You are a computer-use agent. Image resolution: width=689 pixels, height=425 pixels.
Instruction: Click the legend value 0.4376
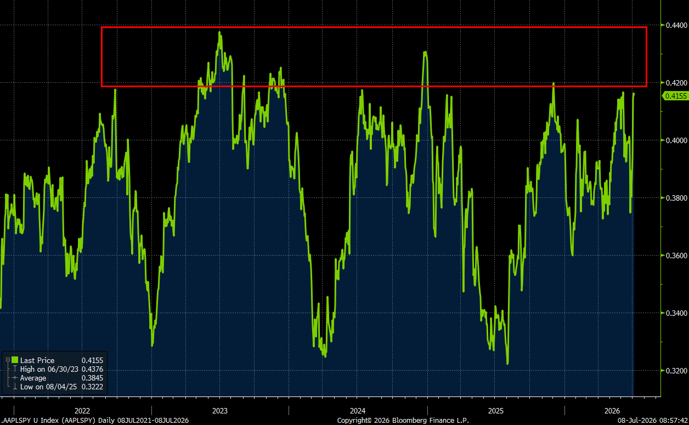point(92,369)
